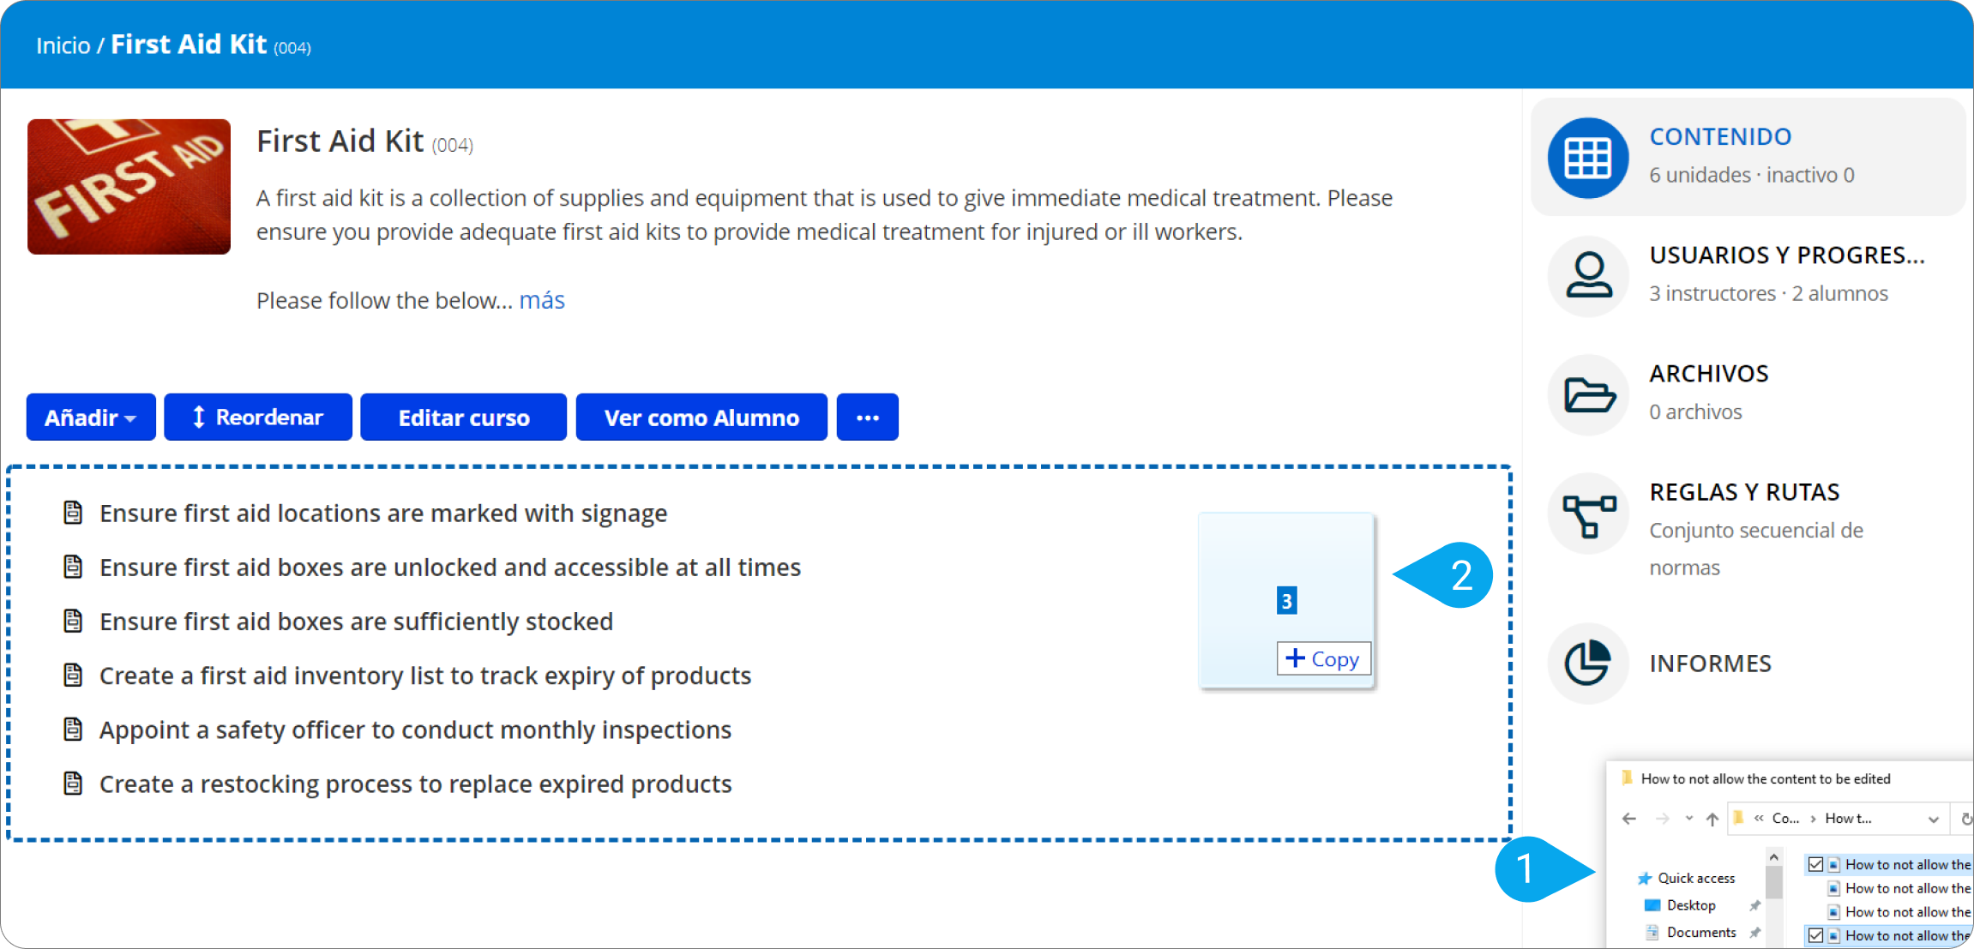Select Desktop in the navigation pane
The height and width of the screenshot is (949, 1974).
pyautogui.click(x=1690, y=905)
